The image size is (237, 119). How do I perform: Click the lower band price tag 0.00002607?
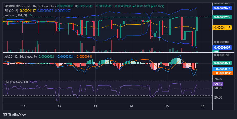point(222,47)
